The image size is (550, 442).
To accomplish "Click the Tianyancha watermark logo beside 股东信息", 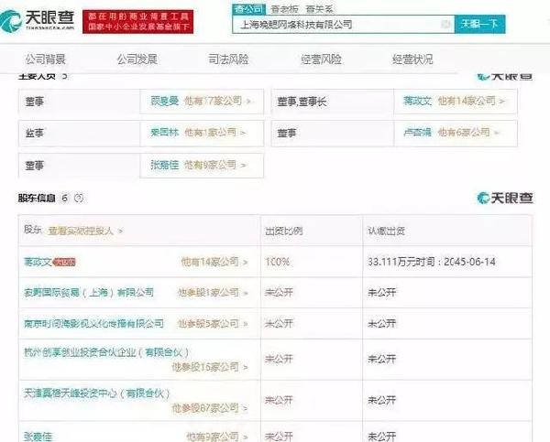I will tap(505, 198).
